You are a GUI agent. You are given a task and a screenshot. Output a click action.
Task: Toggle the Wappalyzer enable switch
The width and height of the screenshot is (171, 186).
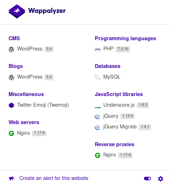pyautogui.click(x=147, y=179)
